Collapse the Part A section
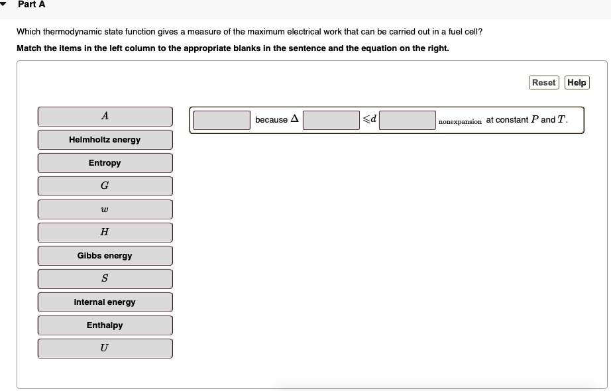 6,5
